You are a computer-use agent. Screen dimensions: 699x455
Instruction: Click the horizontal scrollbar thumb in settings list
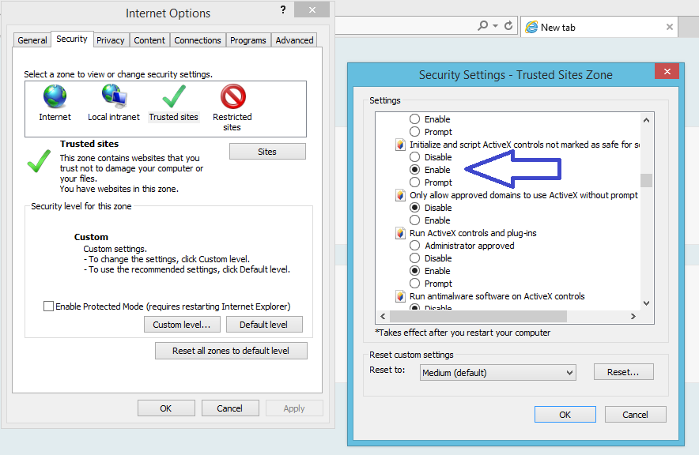point(478,316)
